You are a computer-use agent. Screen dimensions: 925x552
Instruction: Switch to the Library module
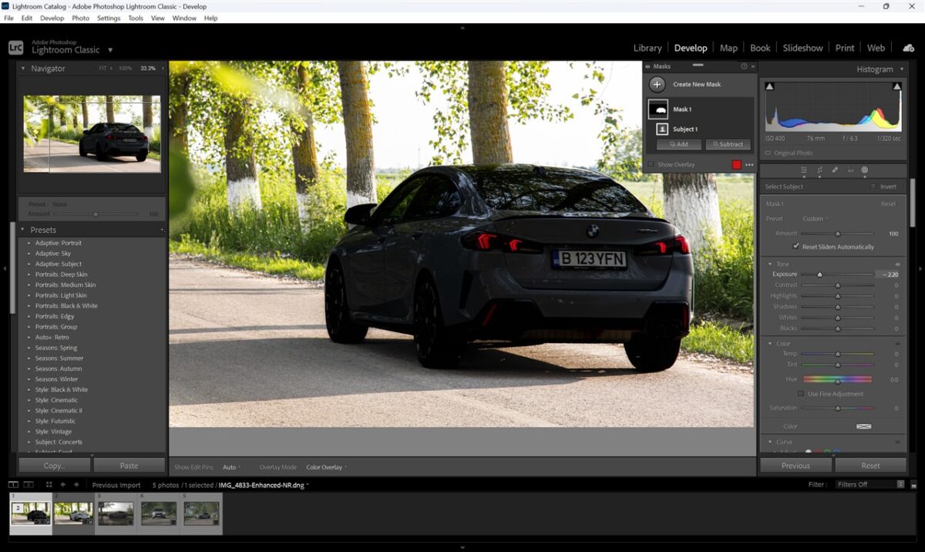coord(647,48)
